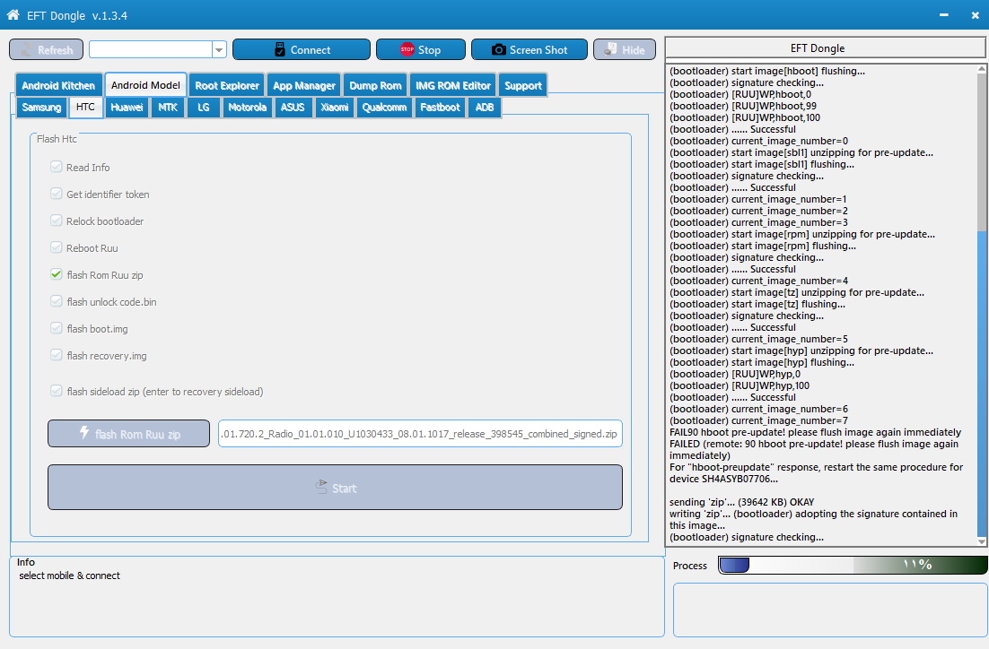Click the Process progress bar
This screenshot has width=989, height=649.
click(x=853, y=565)
